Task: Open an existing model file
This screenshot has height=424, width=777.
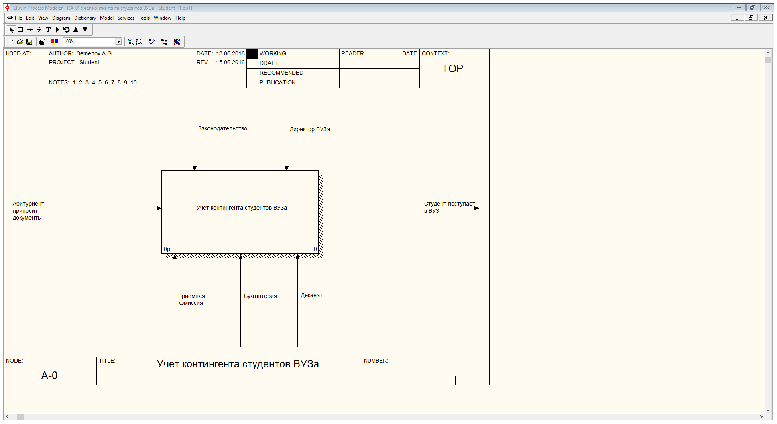Action: point(20,42)
